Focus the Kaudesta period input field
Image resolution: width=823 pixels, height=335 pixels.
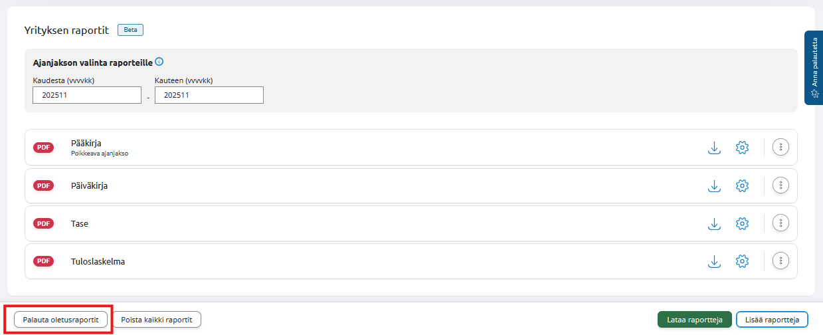pos(87,95)
